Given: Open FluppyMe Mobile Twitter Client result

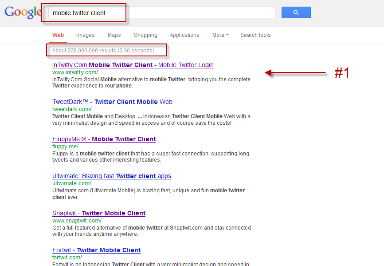Looking at the screenshot, I should [x=104, y=139].
